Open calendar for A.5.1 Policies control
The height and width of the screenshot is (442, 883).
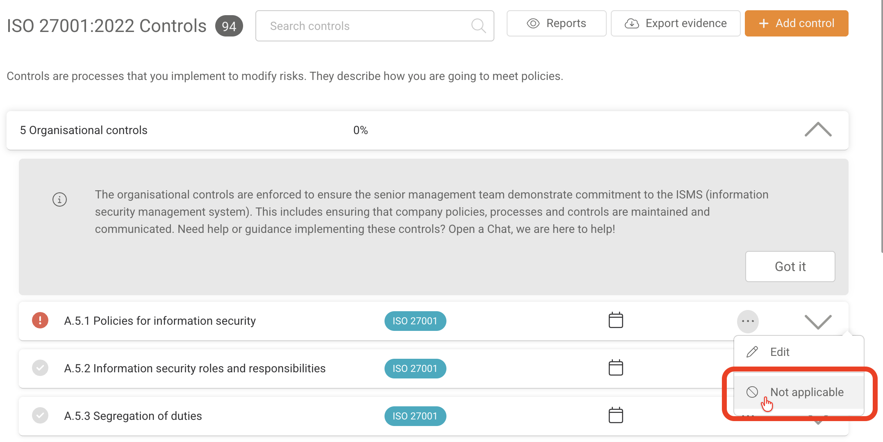point(615,321)
